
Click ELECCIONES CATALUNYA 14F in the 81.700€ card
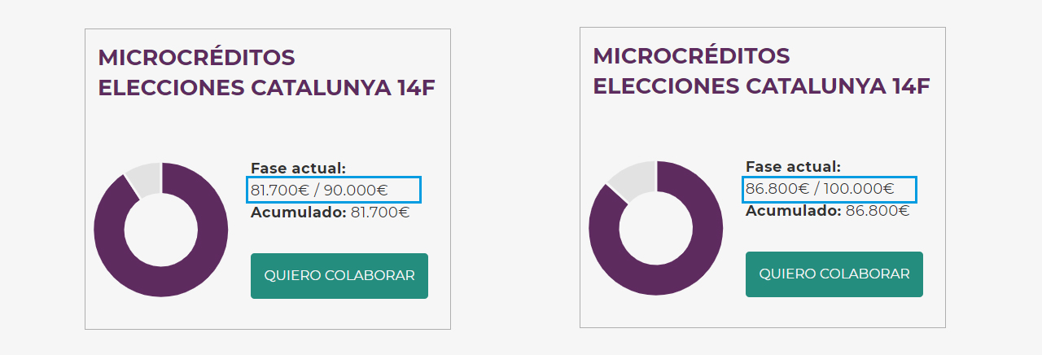click(266, 88)
